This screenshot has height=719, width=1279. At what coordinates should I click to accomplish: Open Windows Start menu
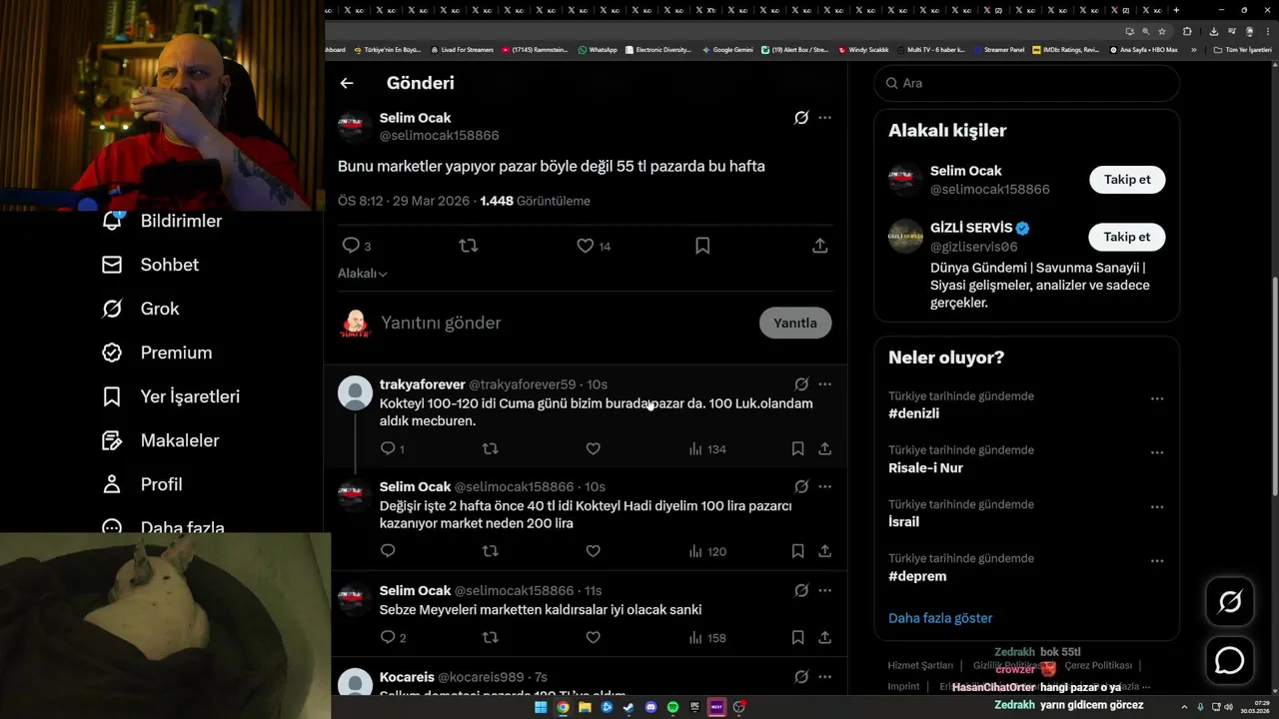pos(541,707)
